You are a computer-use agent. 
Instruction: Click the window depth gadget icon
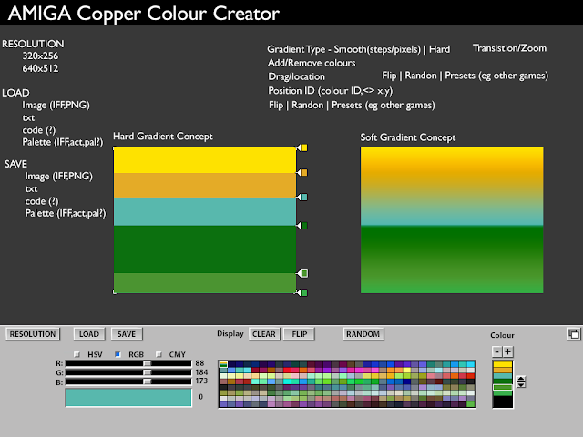(x=573, y=334)
